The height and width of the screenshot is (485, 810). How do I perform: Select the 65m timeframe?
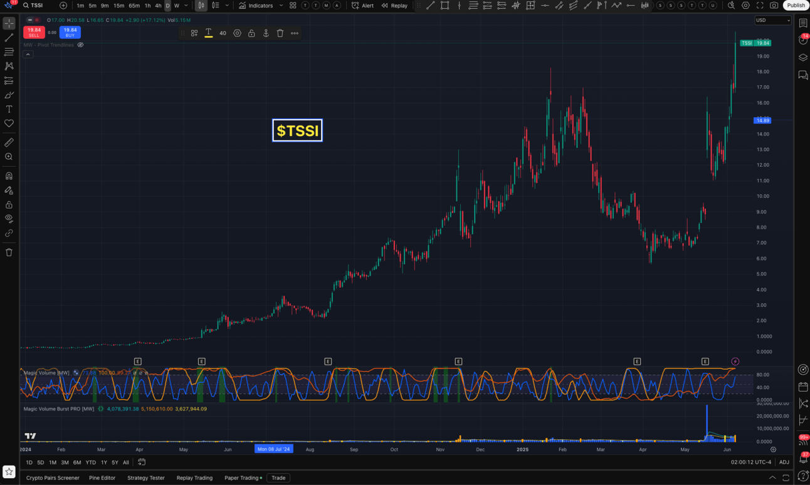coord(134,6)
